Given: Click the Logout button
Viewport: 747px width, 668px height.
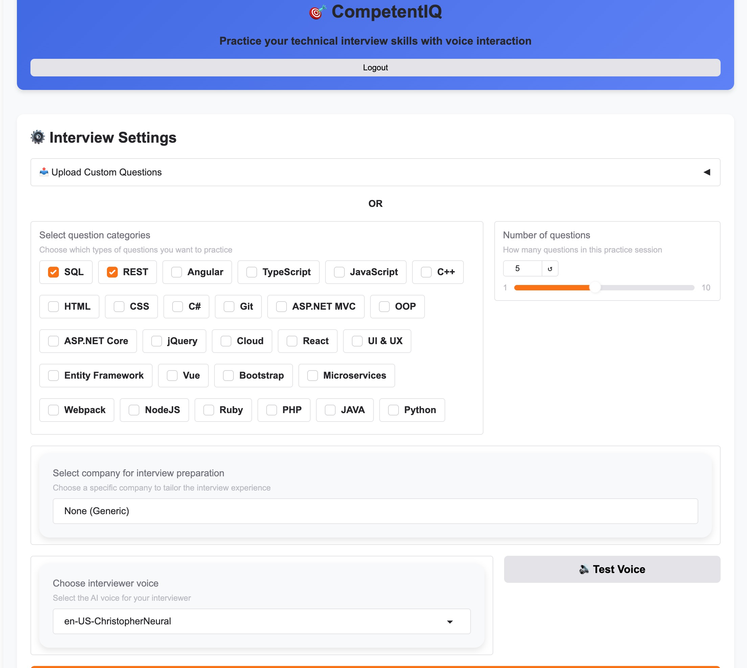Looking at the screenshot, I should [375, 68].
